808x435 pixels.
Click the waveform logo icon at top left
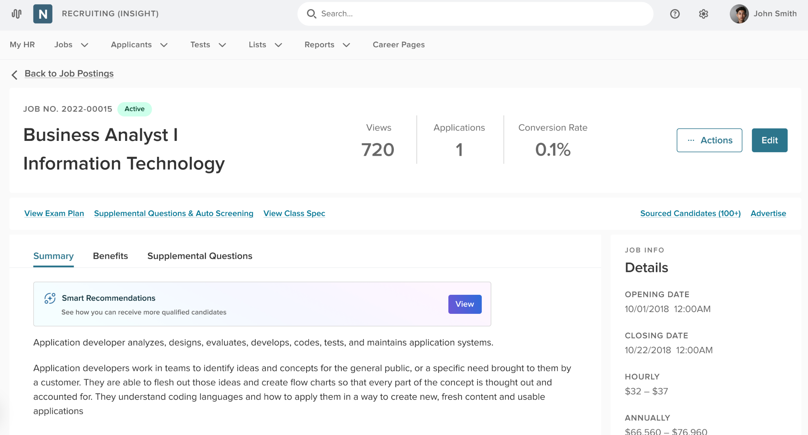pos(16,14)
